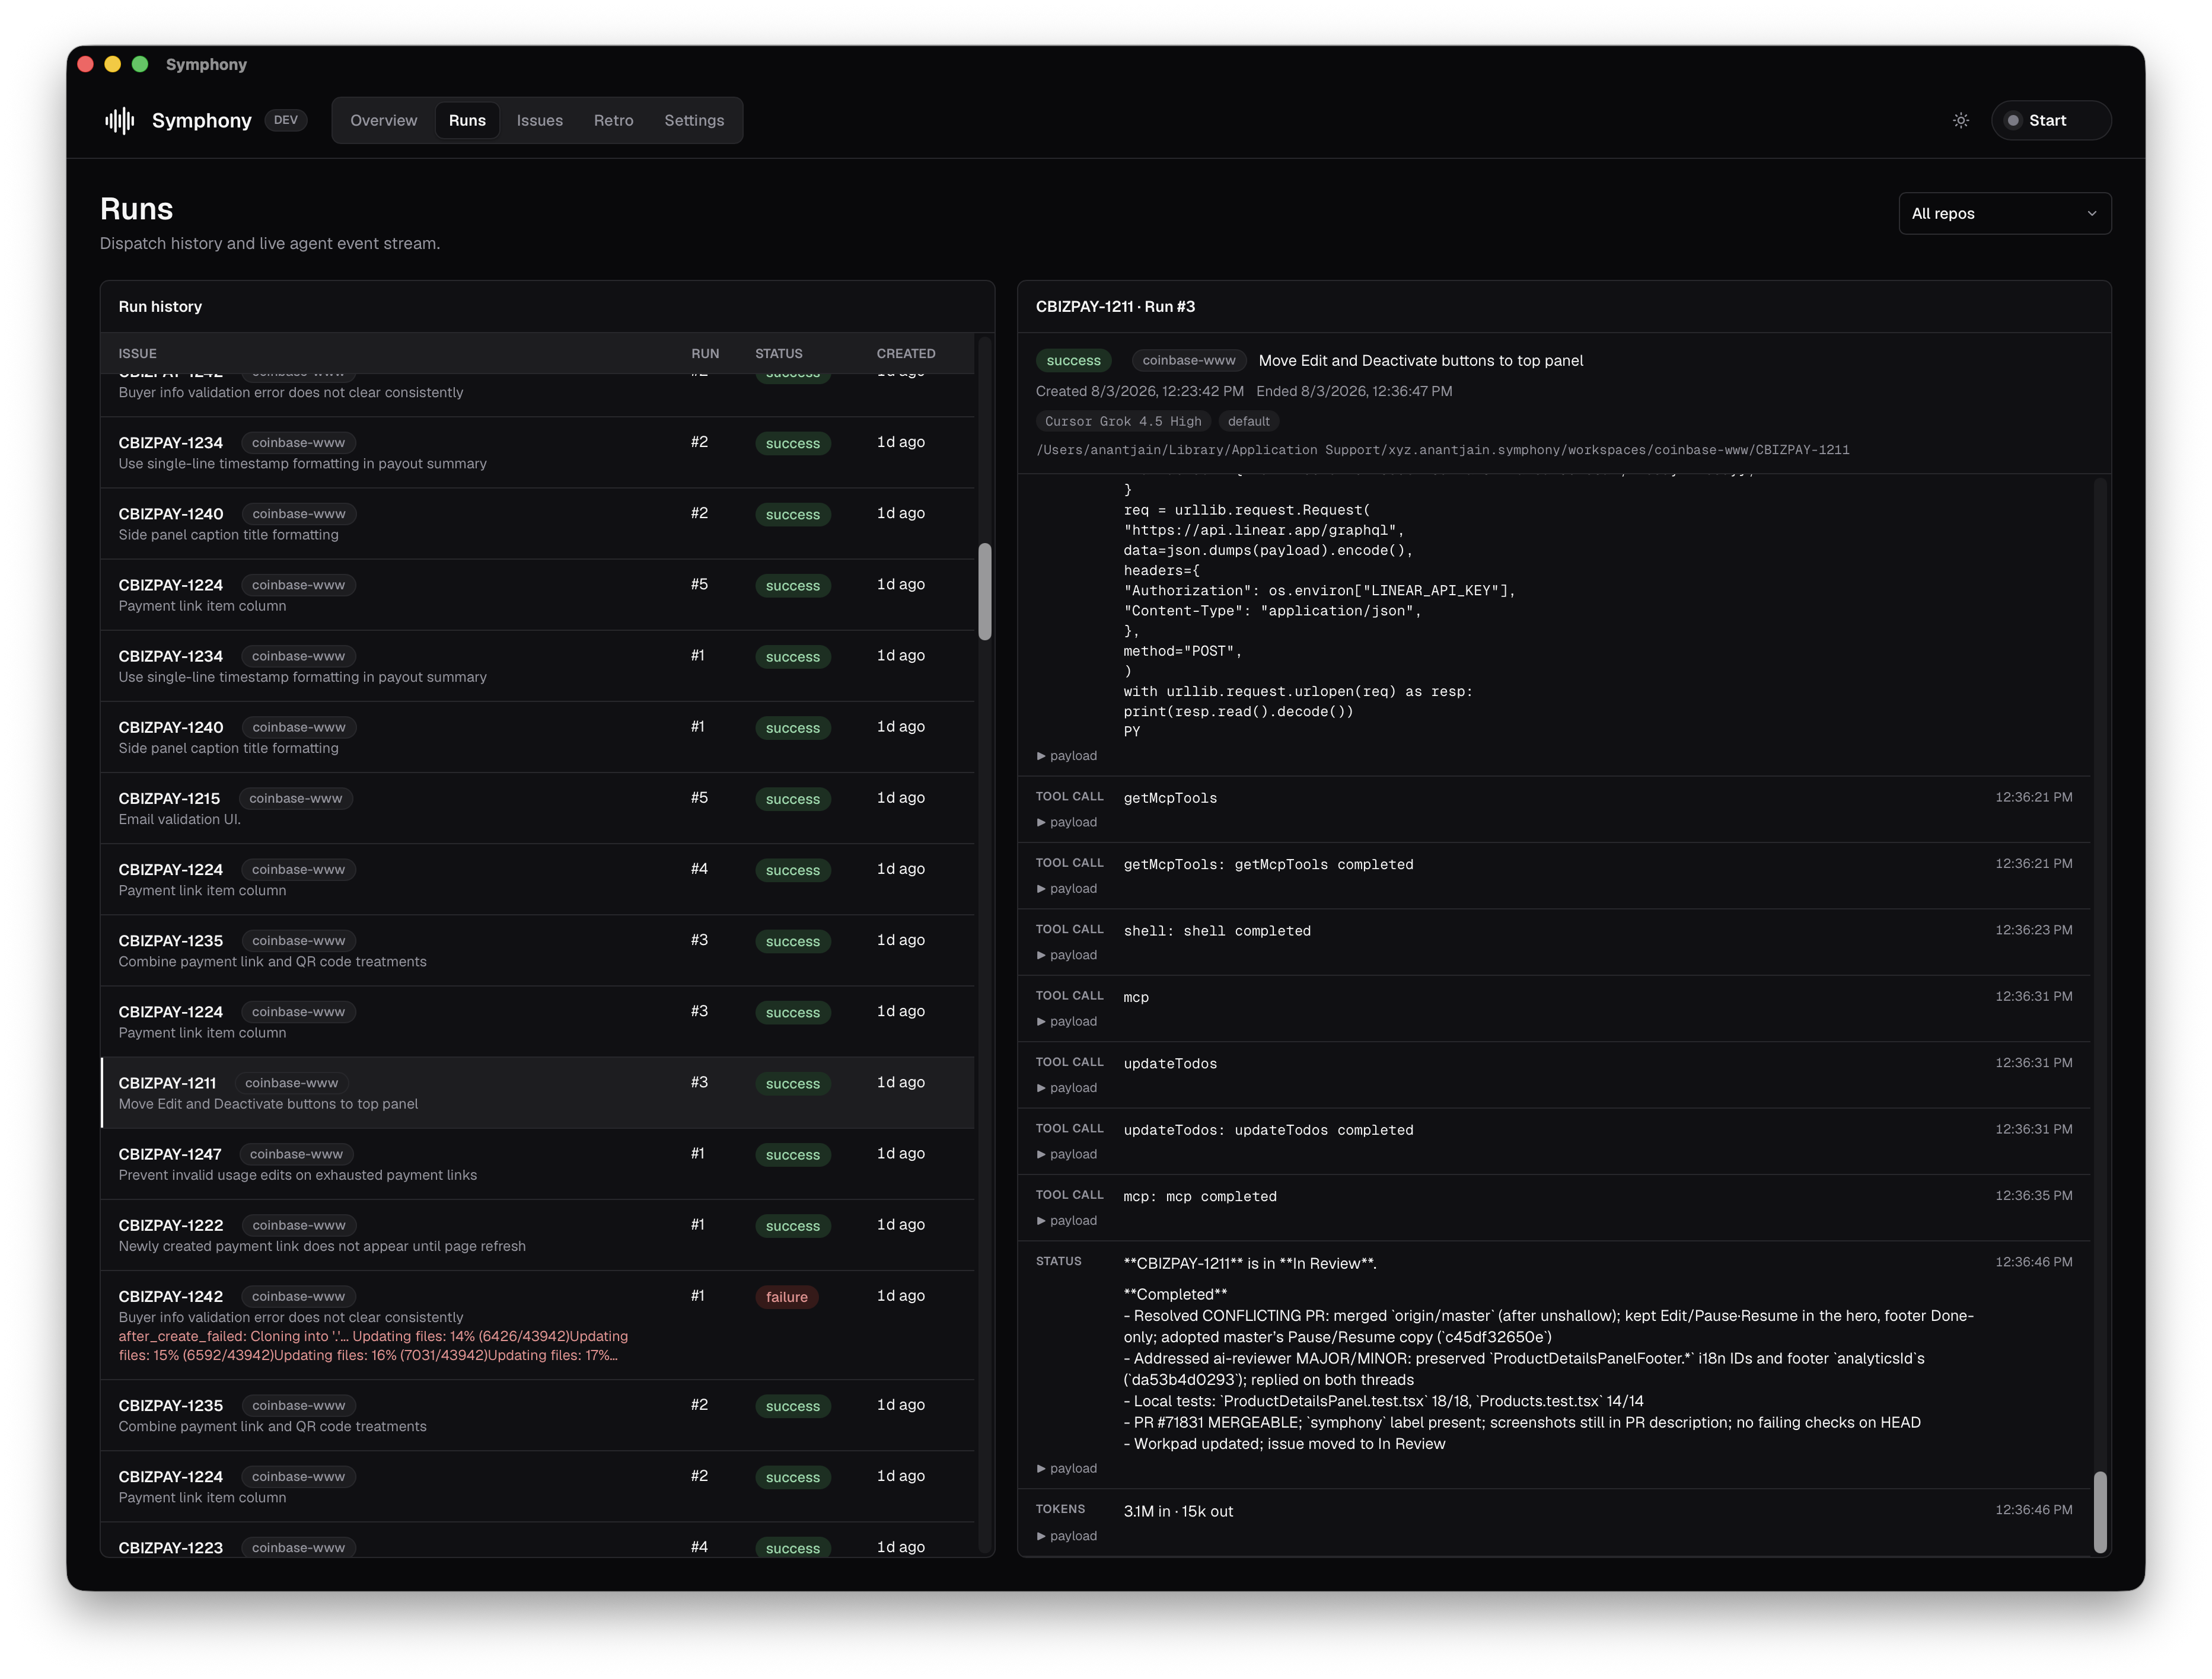The height and width of the screenshot is (1679, 2212).
Task: Select CBIZPAY-1234 run #2 row
Action: point(537,452)
